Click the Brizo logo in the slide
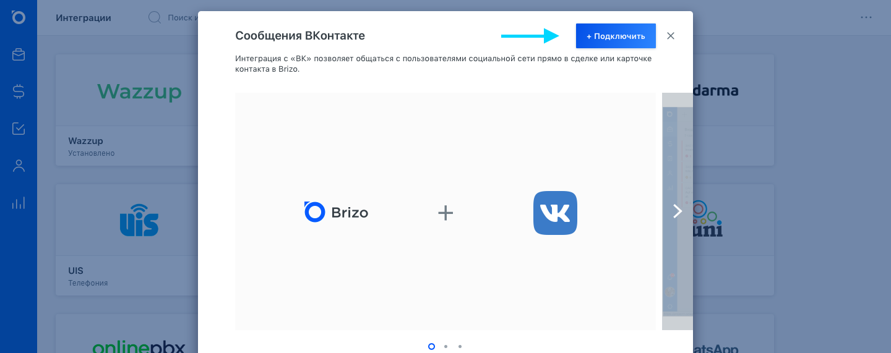 336,212
